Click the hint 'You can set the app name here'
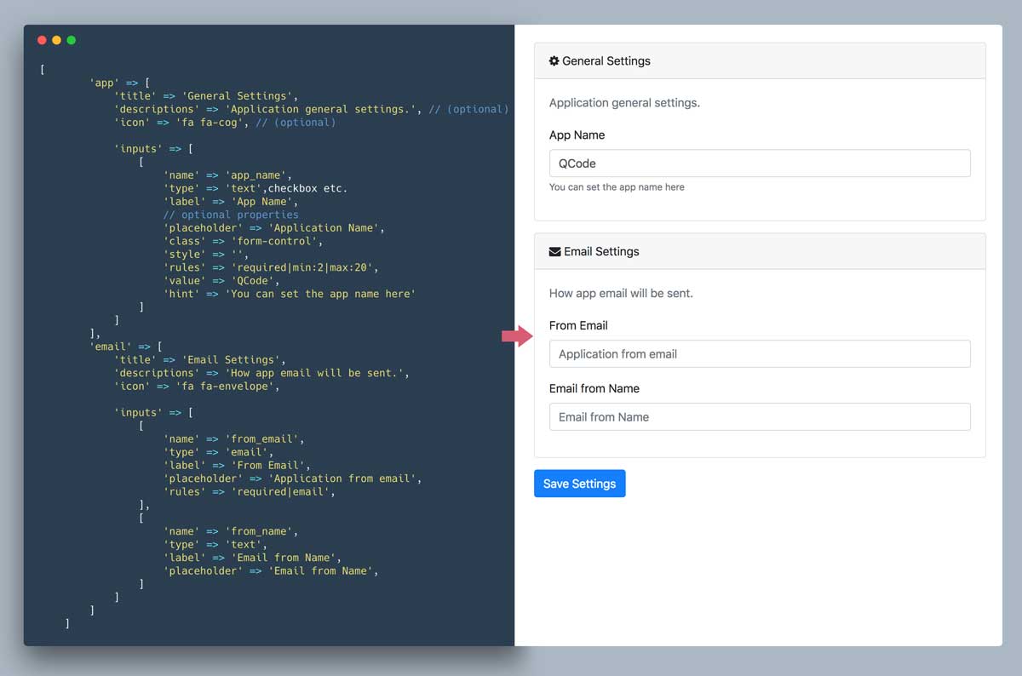The width and height of the screenshot is (1022, 676). coord(617,186)
